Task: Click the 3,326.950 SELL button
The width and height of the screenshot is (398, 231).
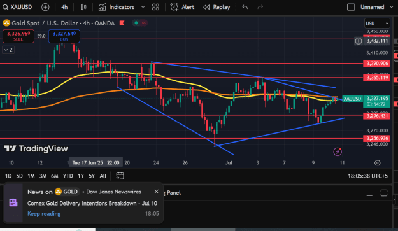Action: click(x=18, y=36)
